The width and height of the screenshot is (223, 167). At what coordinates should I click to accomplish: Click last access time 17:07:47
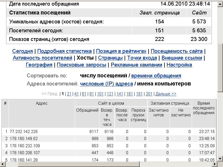207,153
